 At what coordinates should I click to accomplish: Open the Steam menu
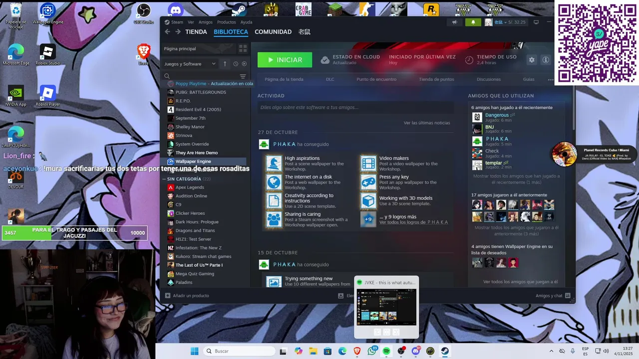click(177, 22)
